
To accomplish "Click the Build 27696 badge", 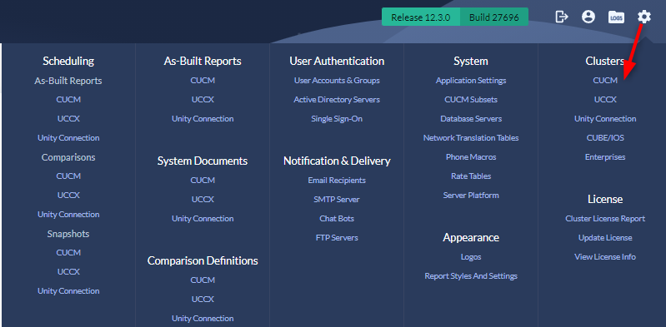I will (494, 17).
